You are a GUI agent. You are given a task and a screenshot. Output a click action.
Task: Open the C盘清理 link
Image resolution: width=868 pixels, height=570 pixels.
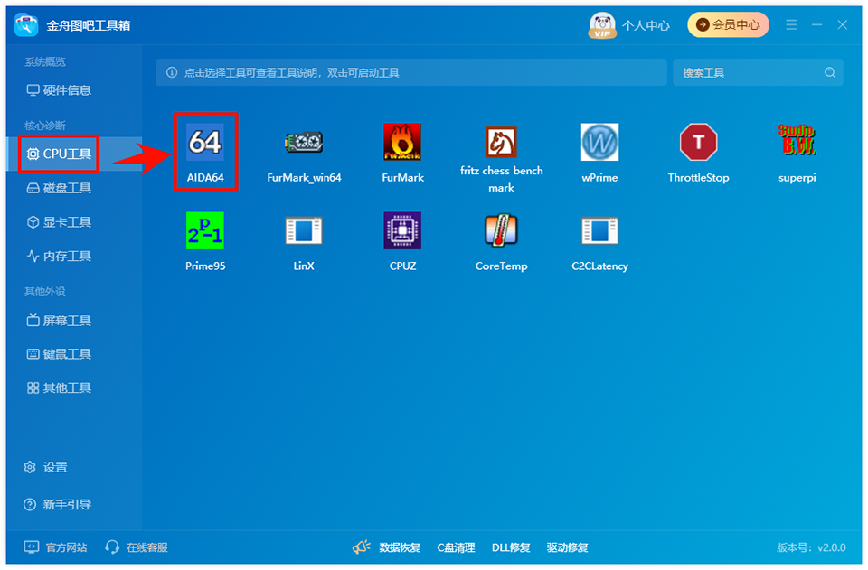click(x=456, y=547)
